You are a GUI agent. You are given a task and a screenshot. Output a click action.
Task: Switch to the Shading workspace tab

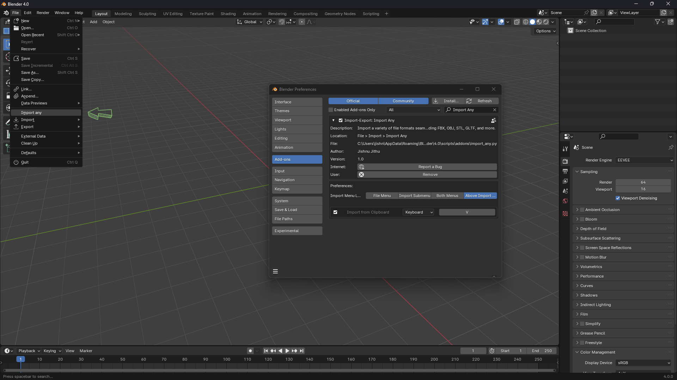click(x=228, y=14)
